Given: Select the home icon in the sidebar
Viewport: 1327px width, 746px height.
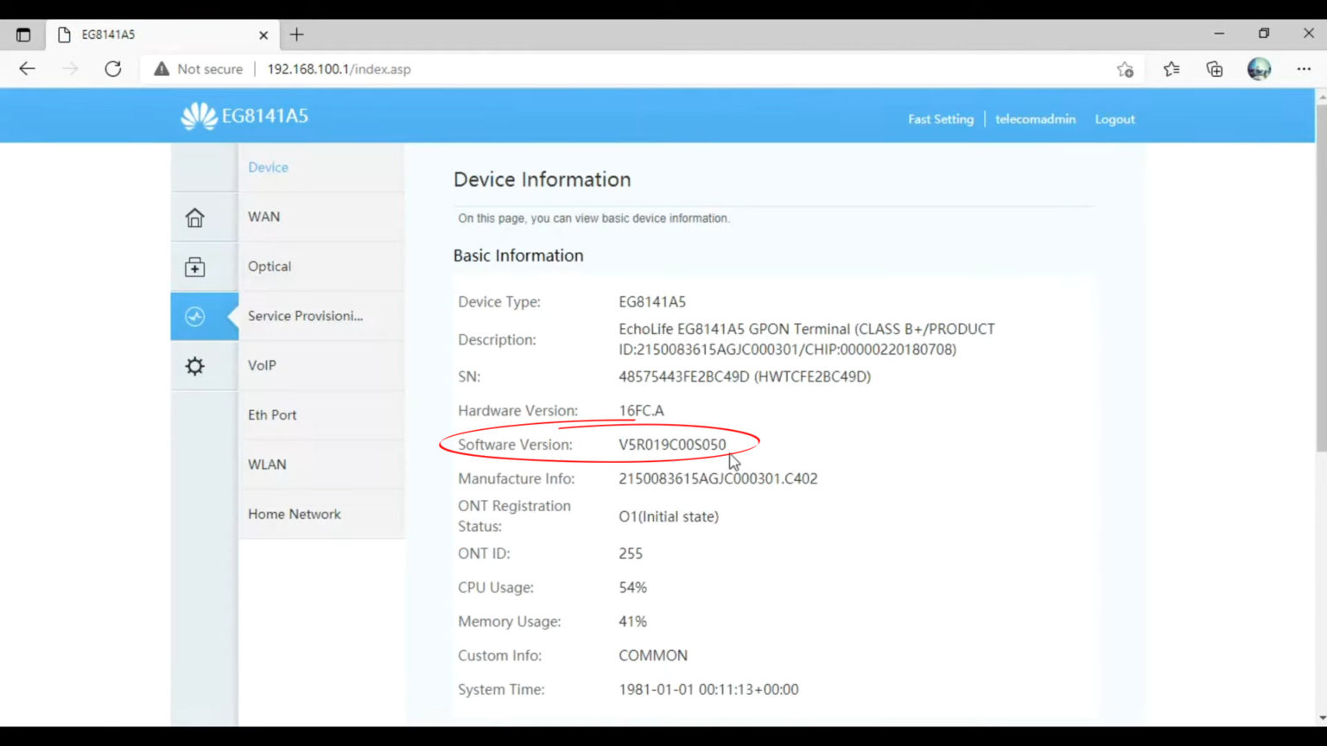Looking at the screenshot, I should [194, 217].
